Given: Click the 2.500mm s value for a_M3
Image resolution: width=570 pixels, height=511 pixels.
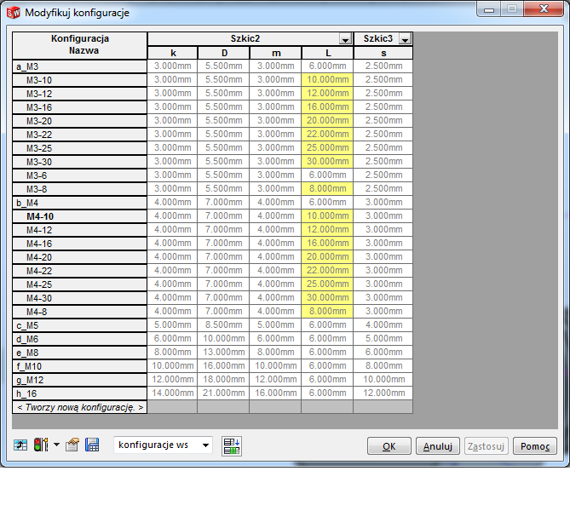Looking at the screenshot, I should click(x=383, y=66).
